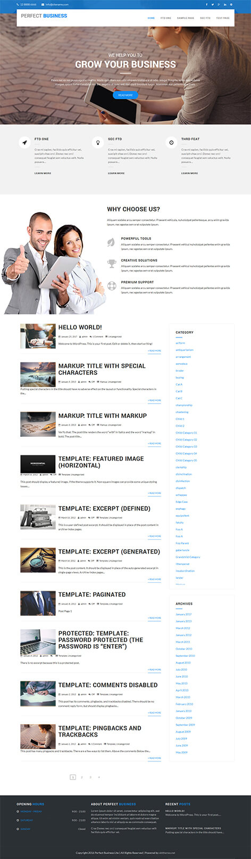
Task: Click the phone icon in top bar
Action: coord(18,4)
